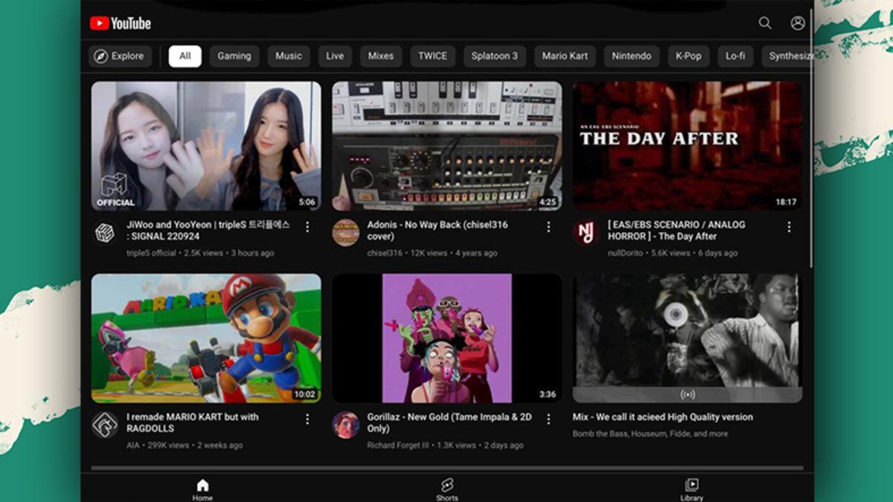Open options for the Mario Kart ragdolls video
Viewport: 893px width, 502px height.
click(x=307, y=419)
